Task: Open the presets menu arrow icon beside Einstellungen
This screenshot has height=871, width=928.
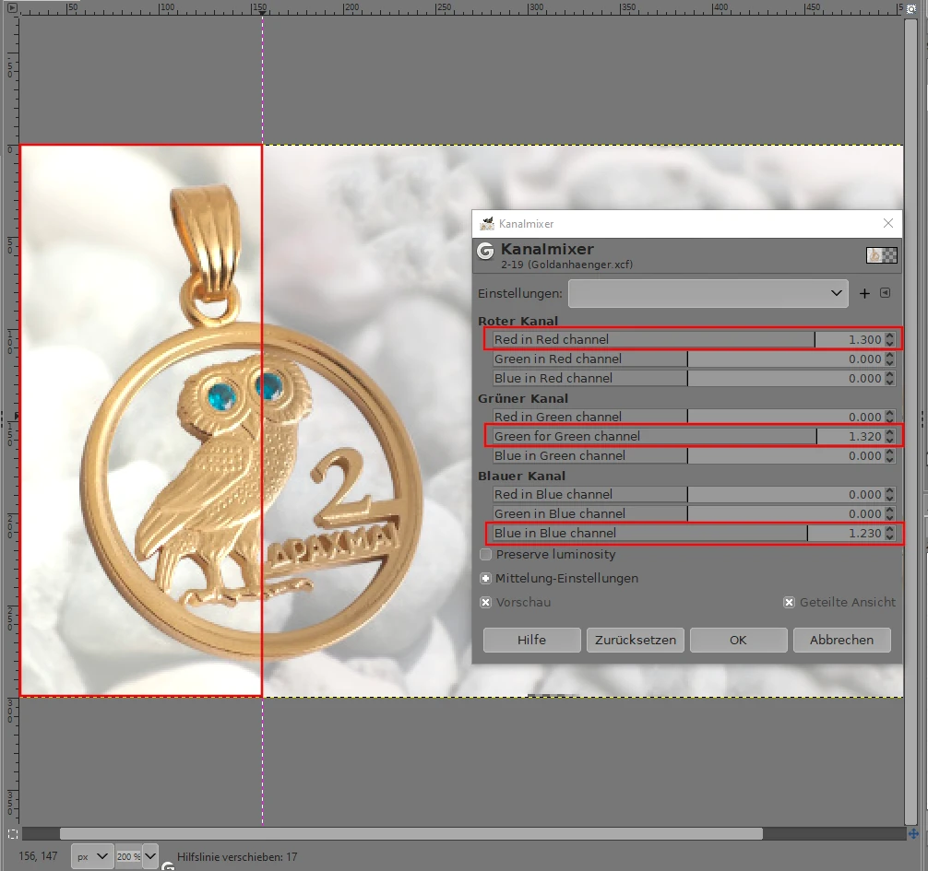Action: click(x=885, y=294)
